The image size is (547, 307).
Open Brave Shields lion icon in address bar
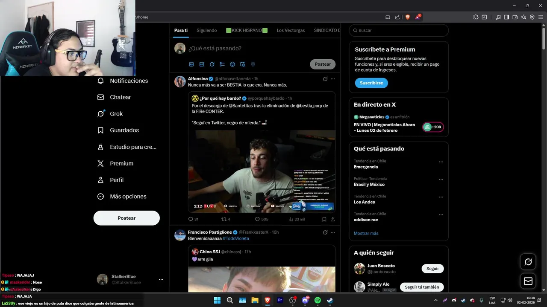pos(408,17)
